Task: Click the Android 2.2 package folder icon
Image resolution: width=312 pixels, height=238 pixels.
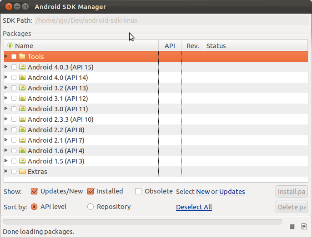Action: (x=22, y=129)
